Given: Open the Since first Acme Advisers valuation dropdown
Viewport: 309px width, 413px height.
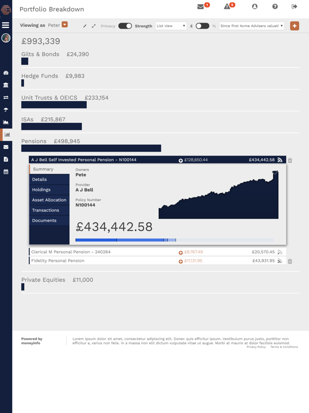Looking at the screenshot, I should (x=252, y=26).
